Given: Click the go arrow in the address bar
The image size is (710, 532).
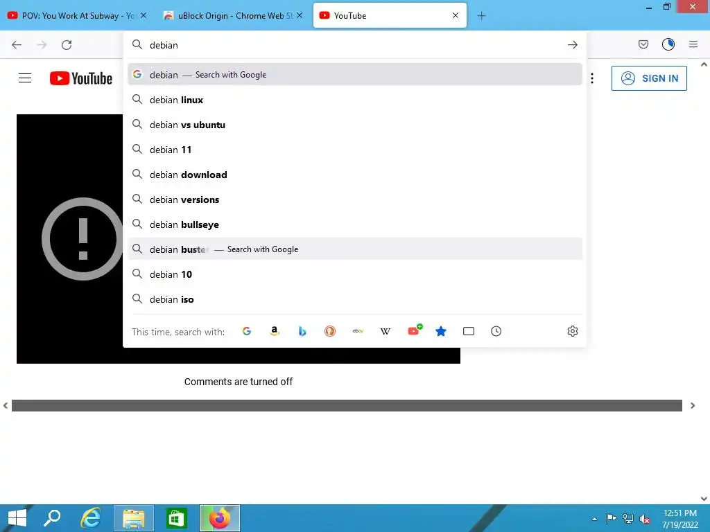Looking at the screenshot, I should tap(572, 44).
